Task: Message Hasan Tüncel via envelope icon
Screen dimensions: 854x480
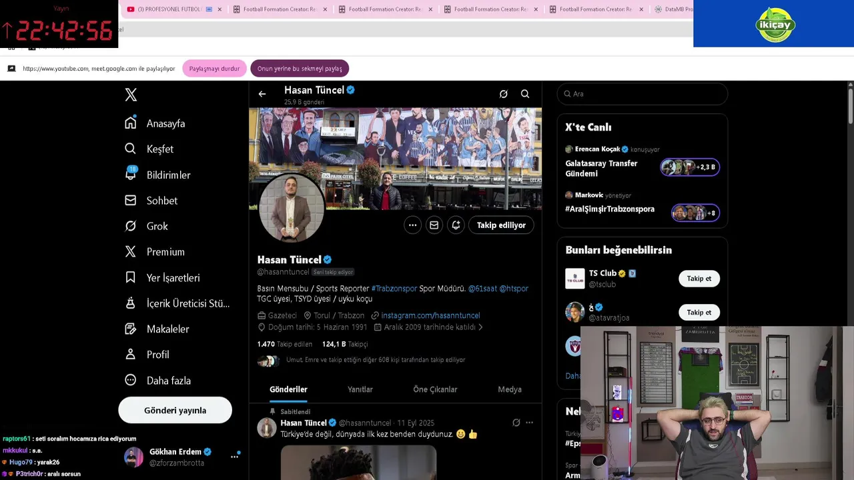Action: click(x=434, y=225)
